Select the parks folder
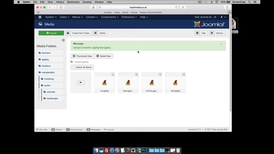Image resolution: width=274 pixels, height=154 pixels. click(x=47, y=86)
